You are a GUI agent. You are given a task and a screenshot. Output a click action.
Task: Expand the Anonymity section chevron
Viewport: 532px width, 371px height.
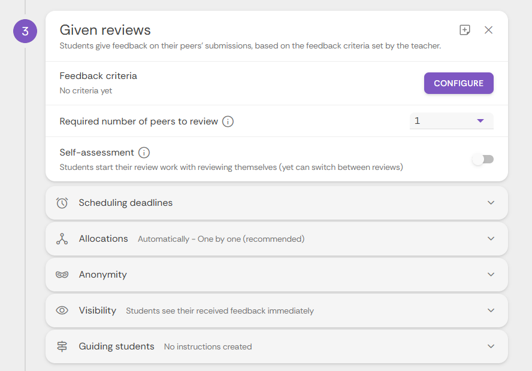point(491,275)
